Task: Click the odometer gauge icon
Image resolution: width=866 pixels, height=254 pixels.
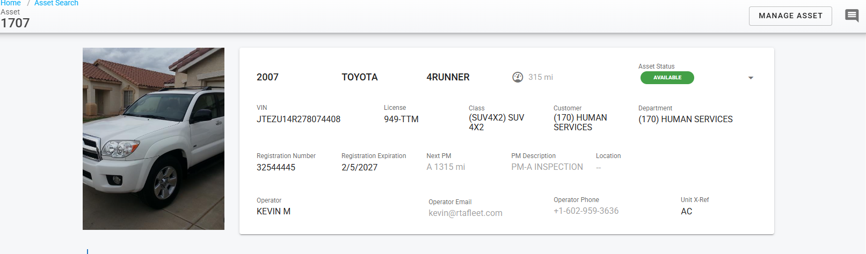Action: (518, 77)
